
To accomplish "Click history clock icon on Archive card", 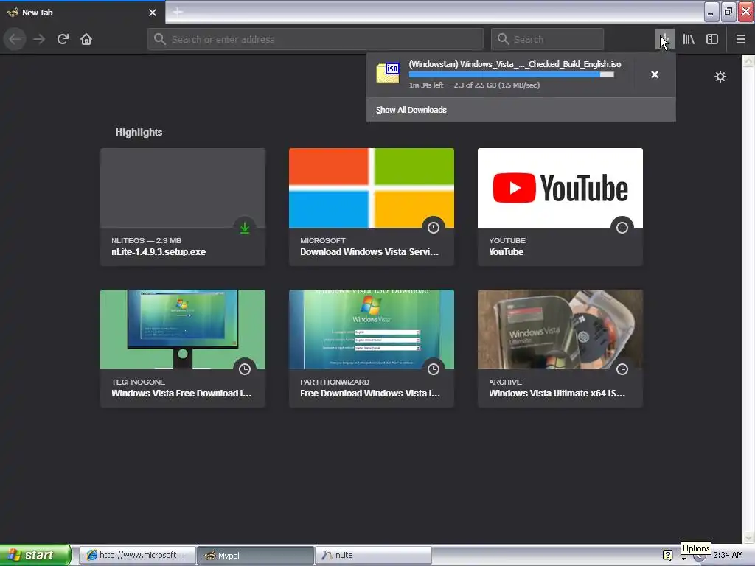I will 622,369.
